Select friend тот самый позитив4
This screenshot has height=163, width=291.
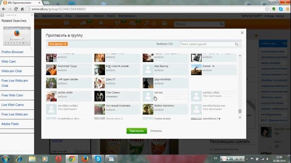click(117, 109)
